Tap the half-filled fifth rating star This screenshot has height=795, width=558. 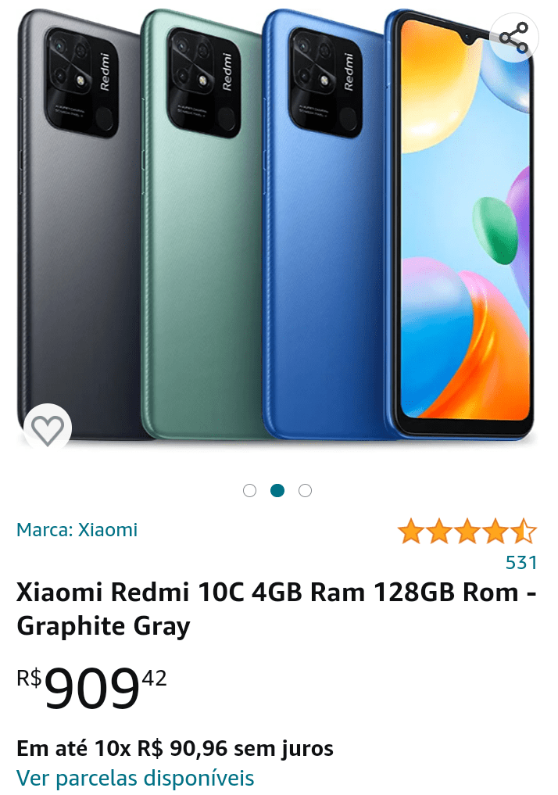(524, 532)
